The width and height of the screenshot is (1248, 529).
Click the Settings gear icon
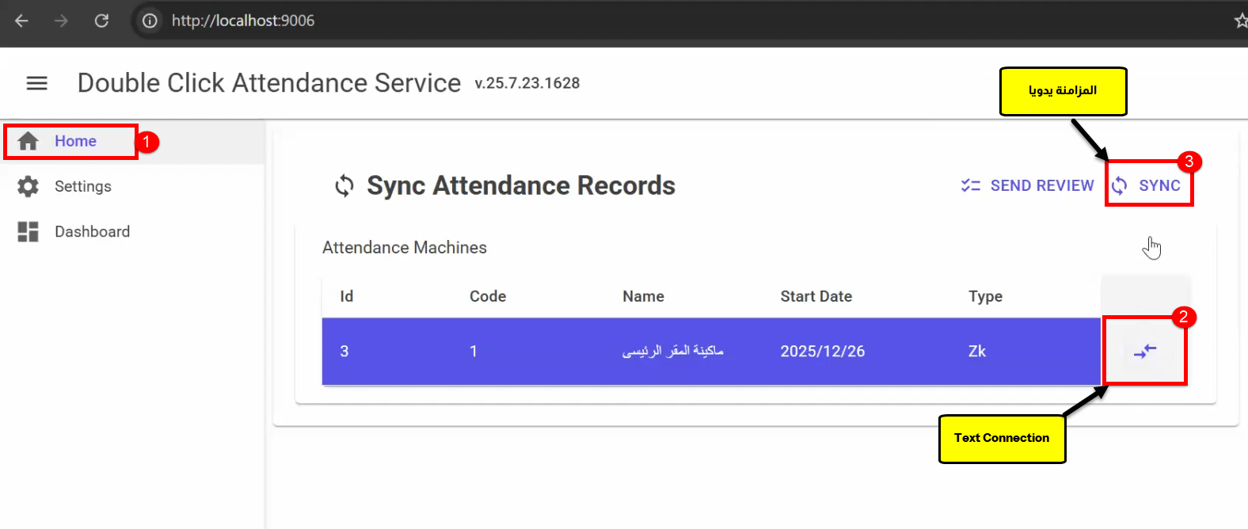(29, 187)
